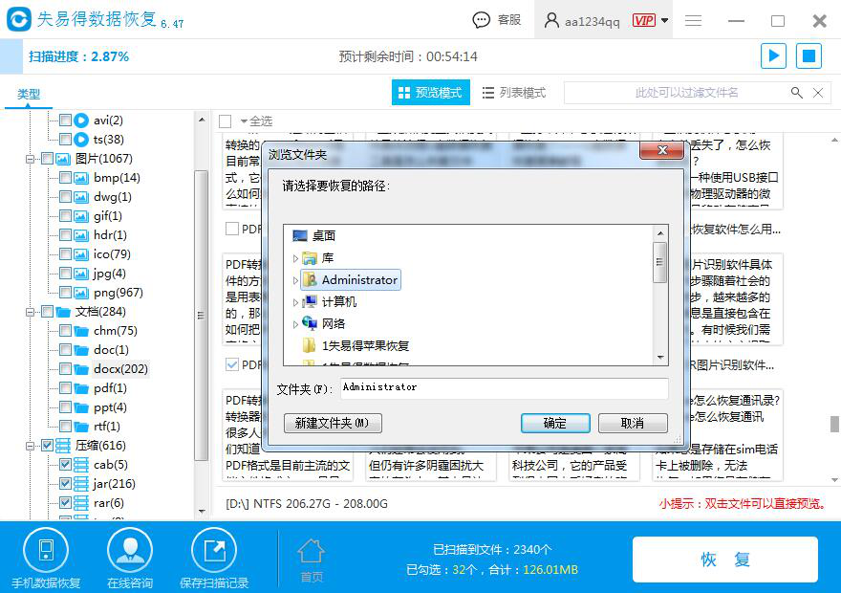Open the user account avatar icon
Screen dimensions: 841x593
point(550,20)
